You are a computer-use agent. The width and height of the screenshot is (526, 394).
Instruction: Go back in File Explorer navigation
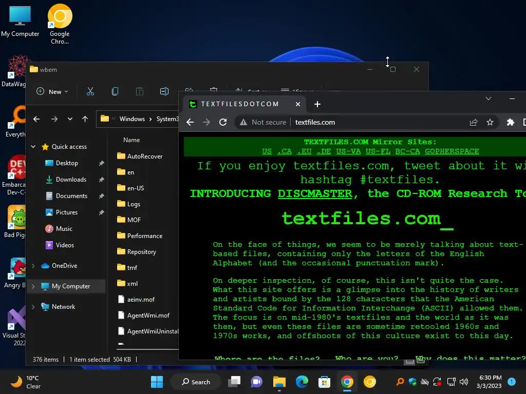36,119
